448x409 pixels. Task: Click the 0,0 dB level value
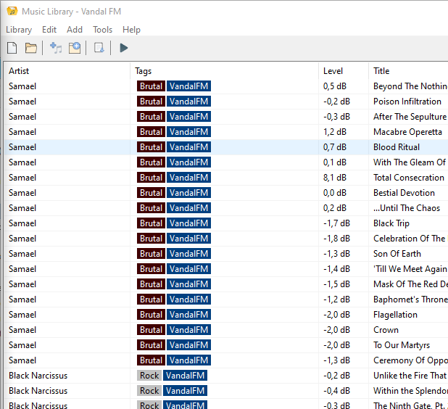click(x=335, y=193)
